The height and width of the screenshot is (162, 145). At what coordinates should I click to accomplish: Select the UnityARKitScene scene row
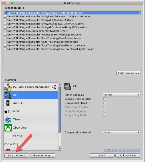point(72,13)
